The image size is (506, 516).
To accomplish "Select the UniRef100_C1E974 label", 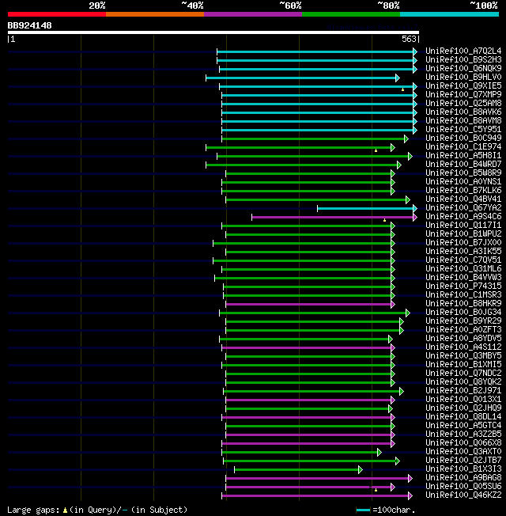I will pyautogui.click(x=463, y=146).
